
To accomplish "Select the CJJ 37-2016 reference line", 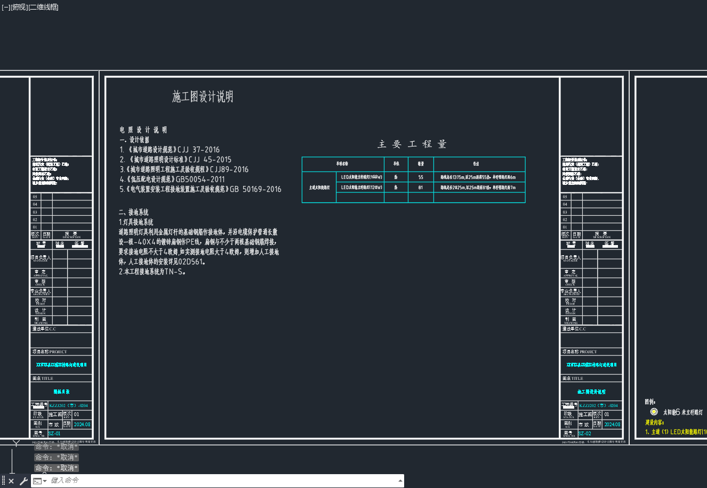I will (x=170, y=150).
